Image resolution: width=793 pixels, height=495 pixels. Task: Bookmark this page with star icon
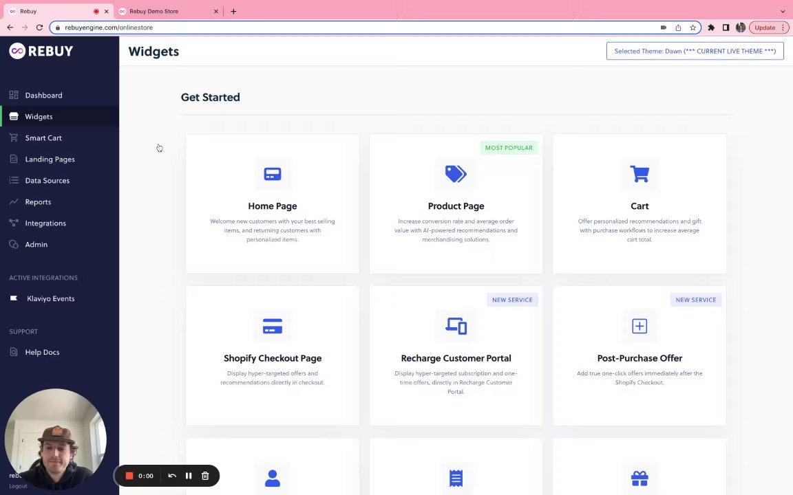point(693,27)
